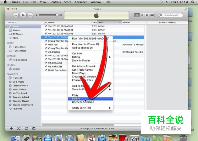Viewport: 198px width, 141px height.
Task: Adjust the volume slider knob
Action: point(57,15)
